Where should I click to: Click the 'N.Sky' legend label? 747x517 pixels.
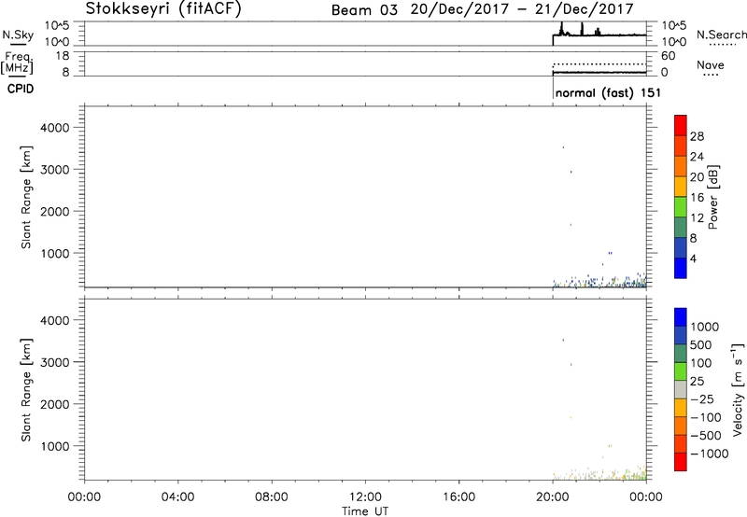18,35
